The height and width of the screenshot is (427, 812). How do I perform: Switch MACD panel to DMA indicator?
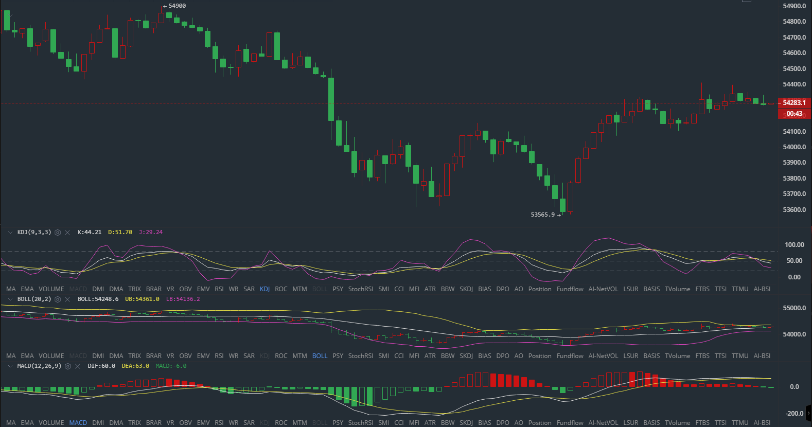pyautogui.click(x=116, y=423)
